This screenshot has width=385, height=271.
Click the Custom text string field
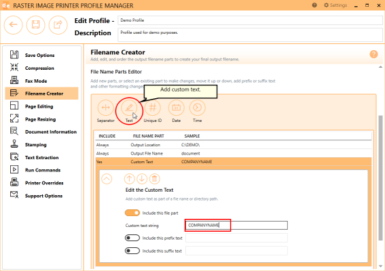click(236, 225)
